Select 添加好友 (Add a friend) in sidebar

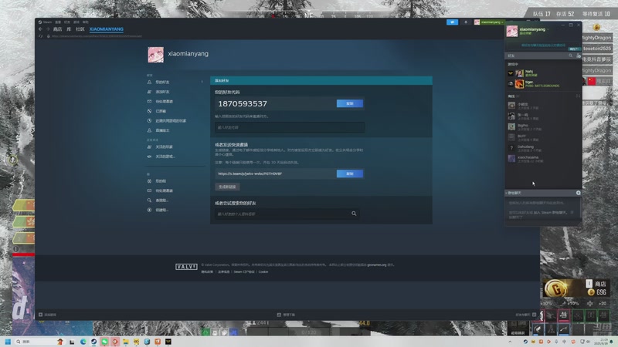(x=162, y=92)
